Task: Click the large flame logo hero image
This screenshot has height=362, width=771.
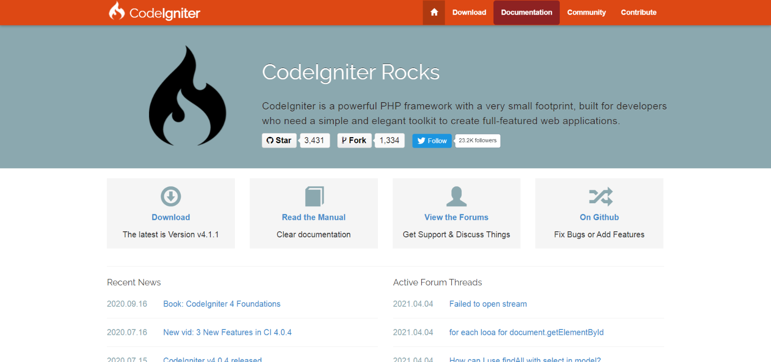Action: tap(187, 95)
